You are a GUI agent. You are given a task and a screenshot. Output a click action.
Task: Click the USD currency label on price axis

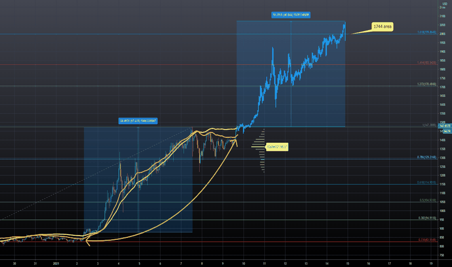[445, 4]
